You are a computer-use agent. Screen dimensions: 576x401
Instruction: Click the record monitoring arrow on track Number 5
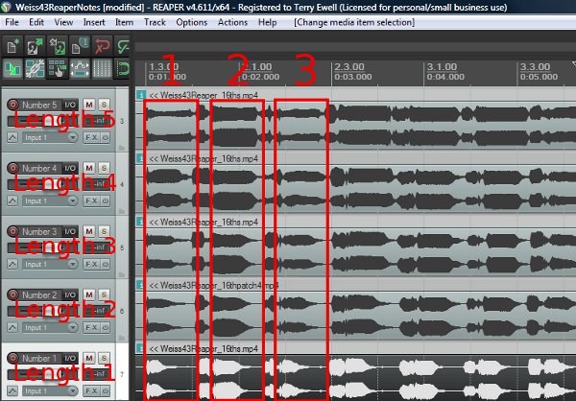coord(12,138)
